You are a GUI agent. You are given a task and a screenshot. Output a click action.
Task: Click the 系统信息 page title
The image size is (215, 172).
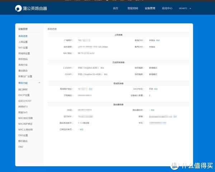point(52,29)
